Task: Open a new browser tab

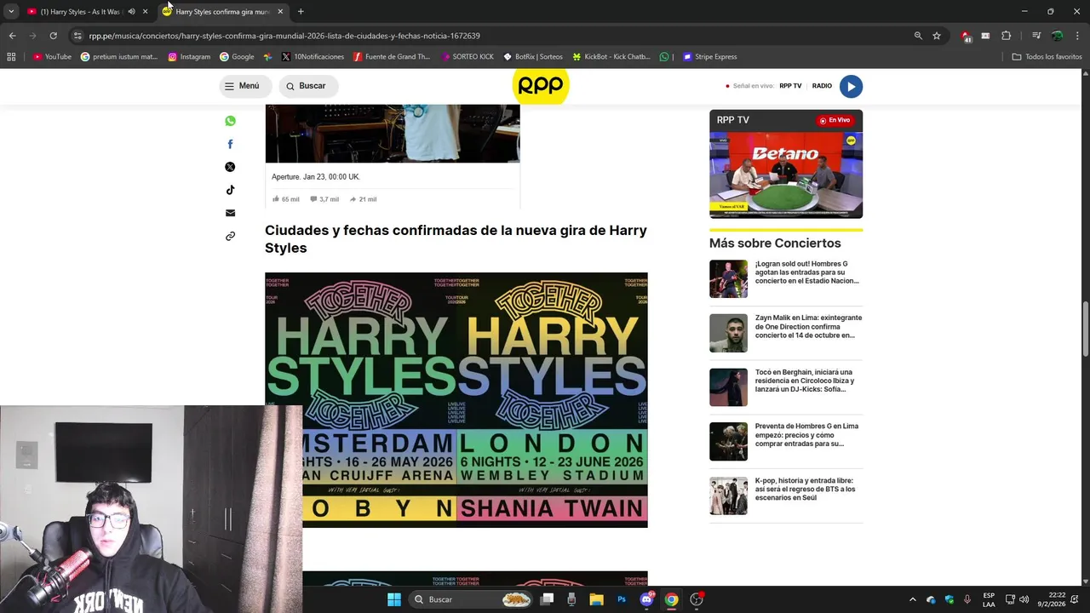Action: (301, 12)
